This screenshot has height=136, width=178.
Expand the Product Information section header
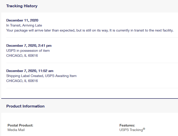tap(25, 106)
